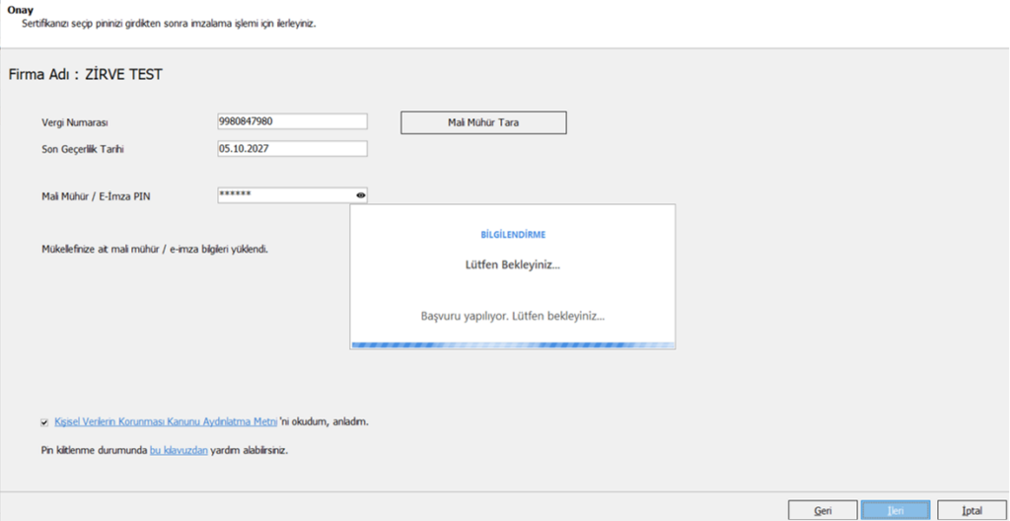Go back with the Geri button

pos(823,511)
